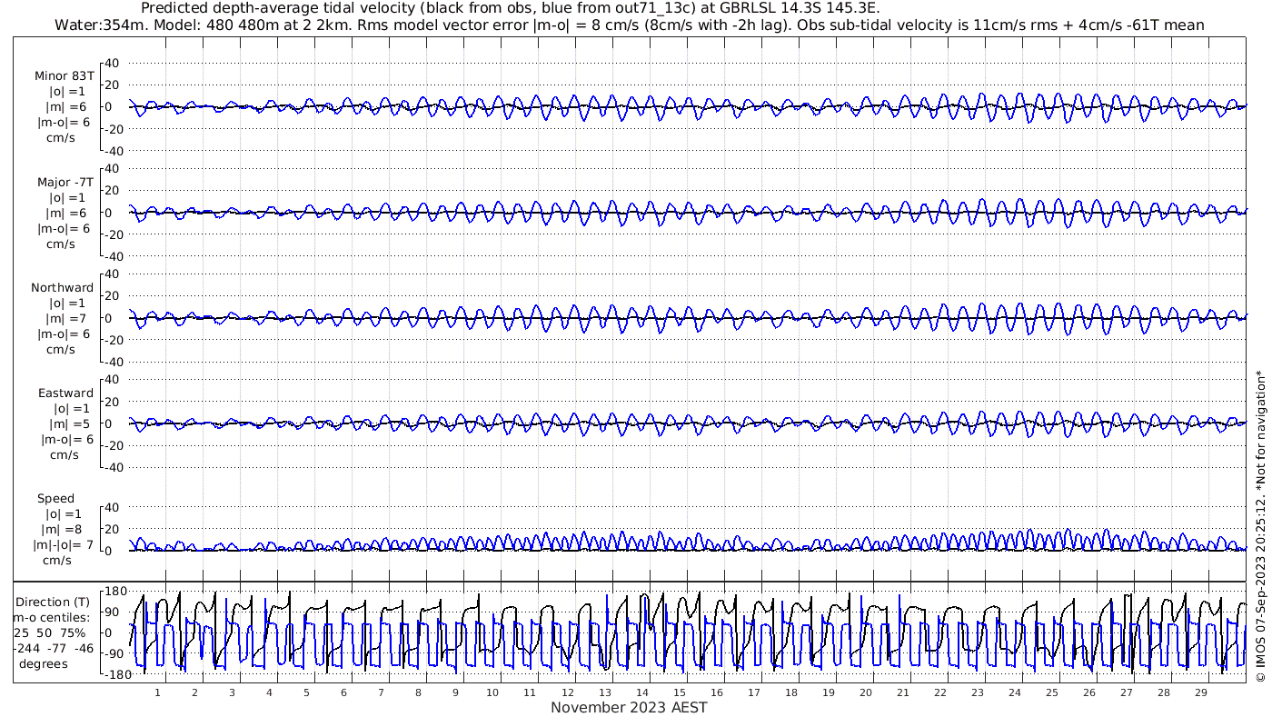Select date tick "23" on the time axis
The image size is (1272, 727).
point(977,692)
